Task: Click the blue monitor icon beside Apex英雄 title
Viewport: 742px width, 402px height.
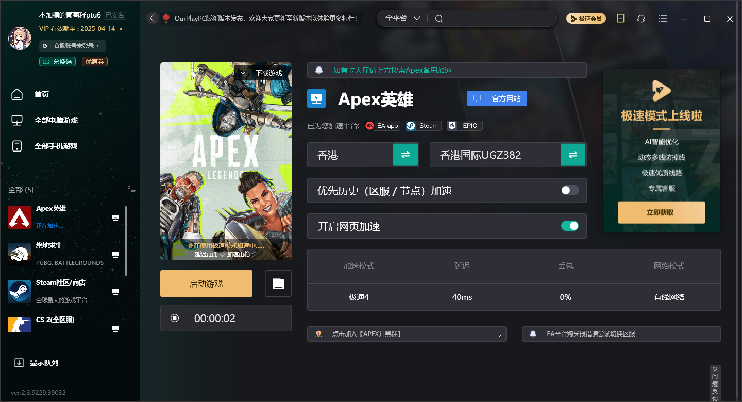Action: pyautogui.click(x=316, y=98)
